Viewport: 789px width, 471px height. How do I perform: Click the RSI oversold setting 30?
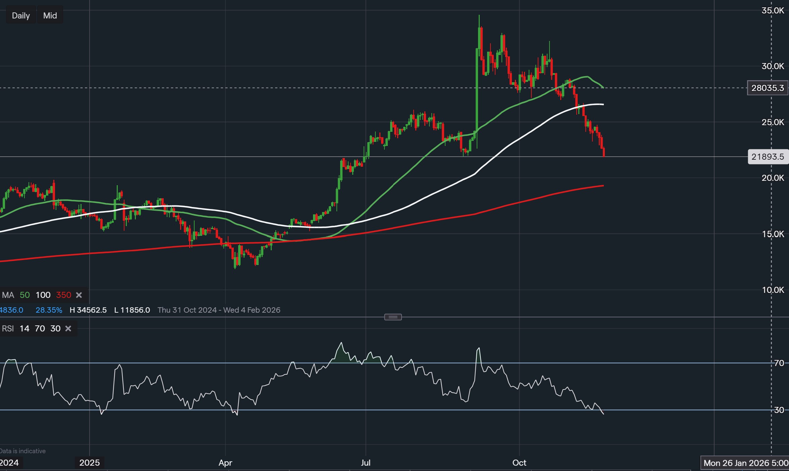(x=55, y=329)
